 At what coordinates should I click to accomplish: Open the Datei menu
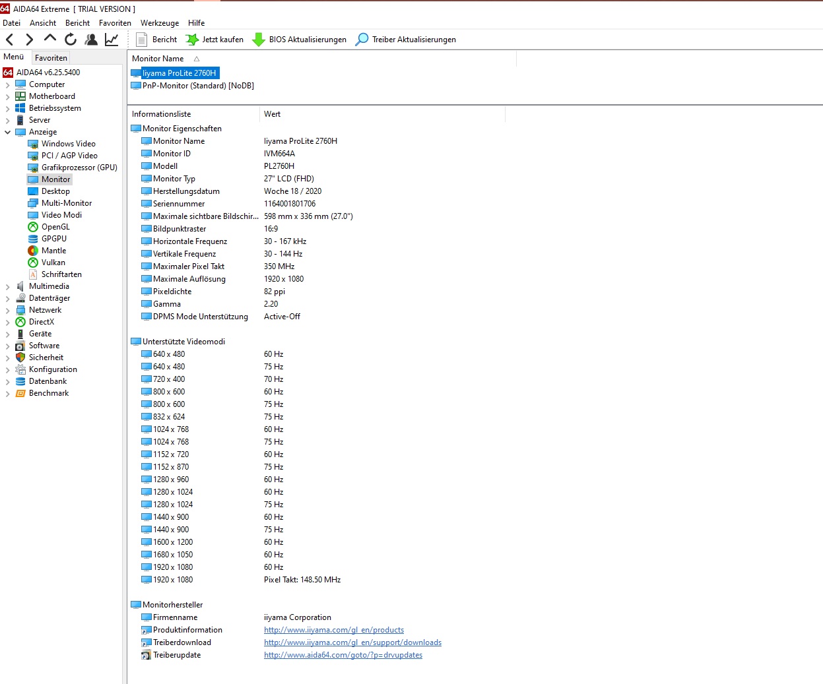11,22
